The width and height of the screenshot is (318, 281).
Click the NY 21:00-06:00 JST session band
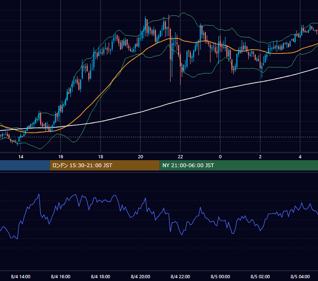coord(238,165)
